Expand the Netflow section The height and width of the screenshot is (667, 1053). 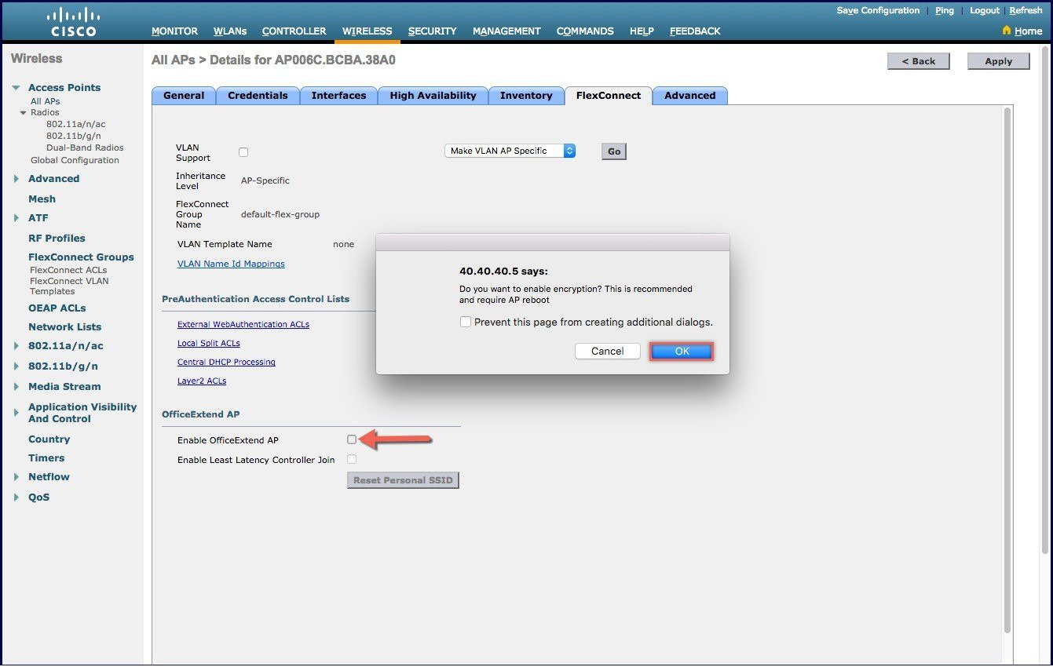click(x=16, y=477)
